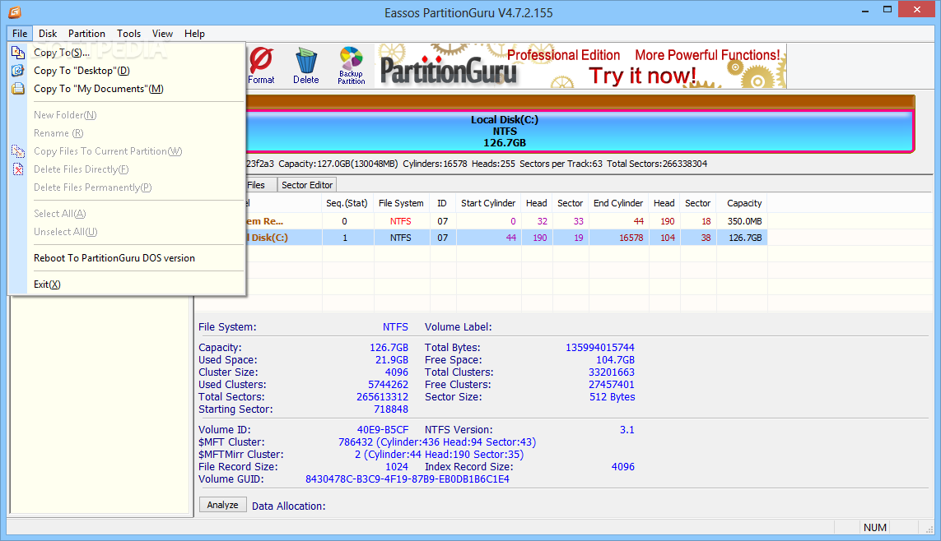Open the File menu
Viewport: 941px width, 541px height.
[x=20, y=34]
